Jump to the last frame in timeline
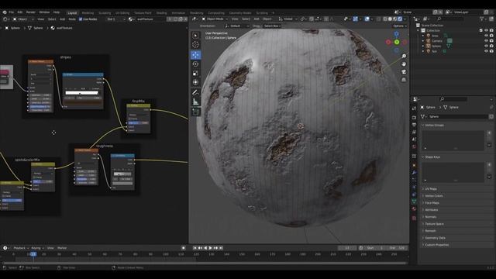The width and height of the screenshot is (496, 279). [221, 248]
